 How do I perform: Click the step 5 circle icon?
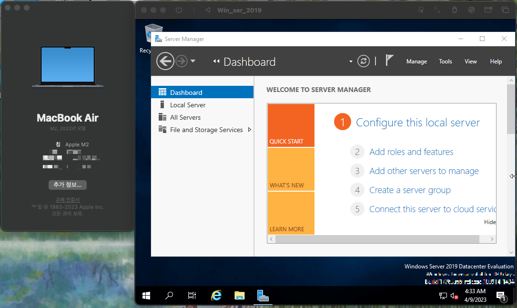point(357,209)
